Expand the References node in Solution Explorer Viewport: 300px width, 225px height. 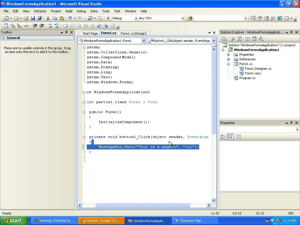pos(228,59)
